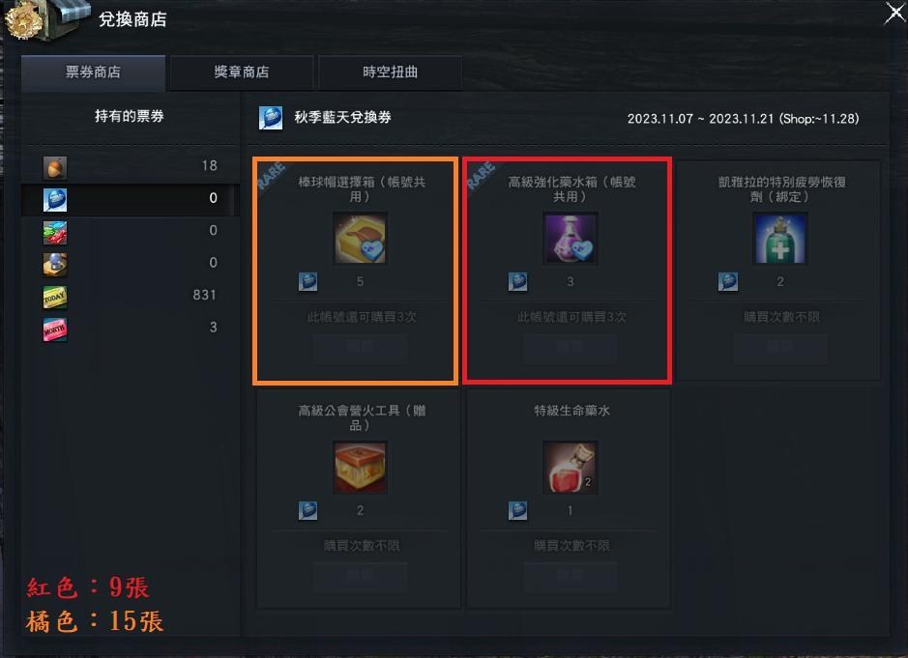Switch to the 獎章商店 tab
The height and width of the screenshot is (658, 908).
click(x=242, y=72)
